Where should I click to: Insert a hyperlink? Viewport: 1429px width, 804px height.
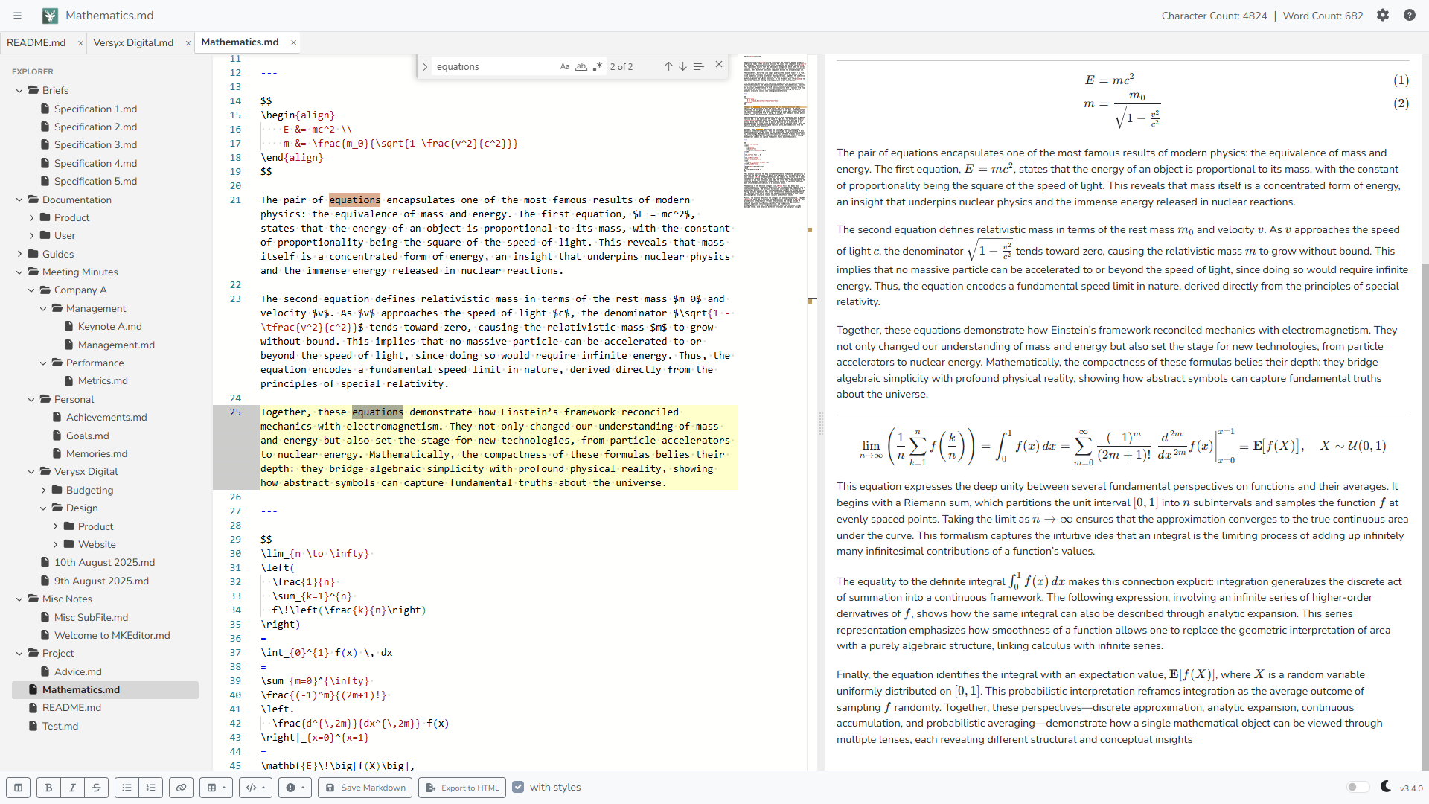pos(182,788)
